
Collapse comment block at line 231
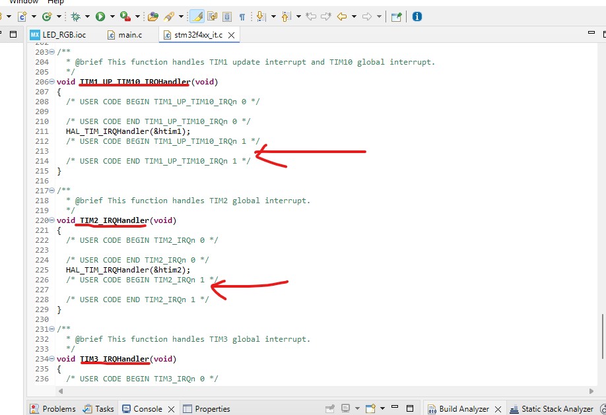52,329
